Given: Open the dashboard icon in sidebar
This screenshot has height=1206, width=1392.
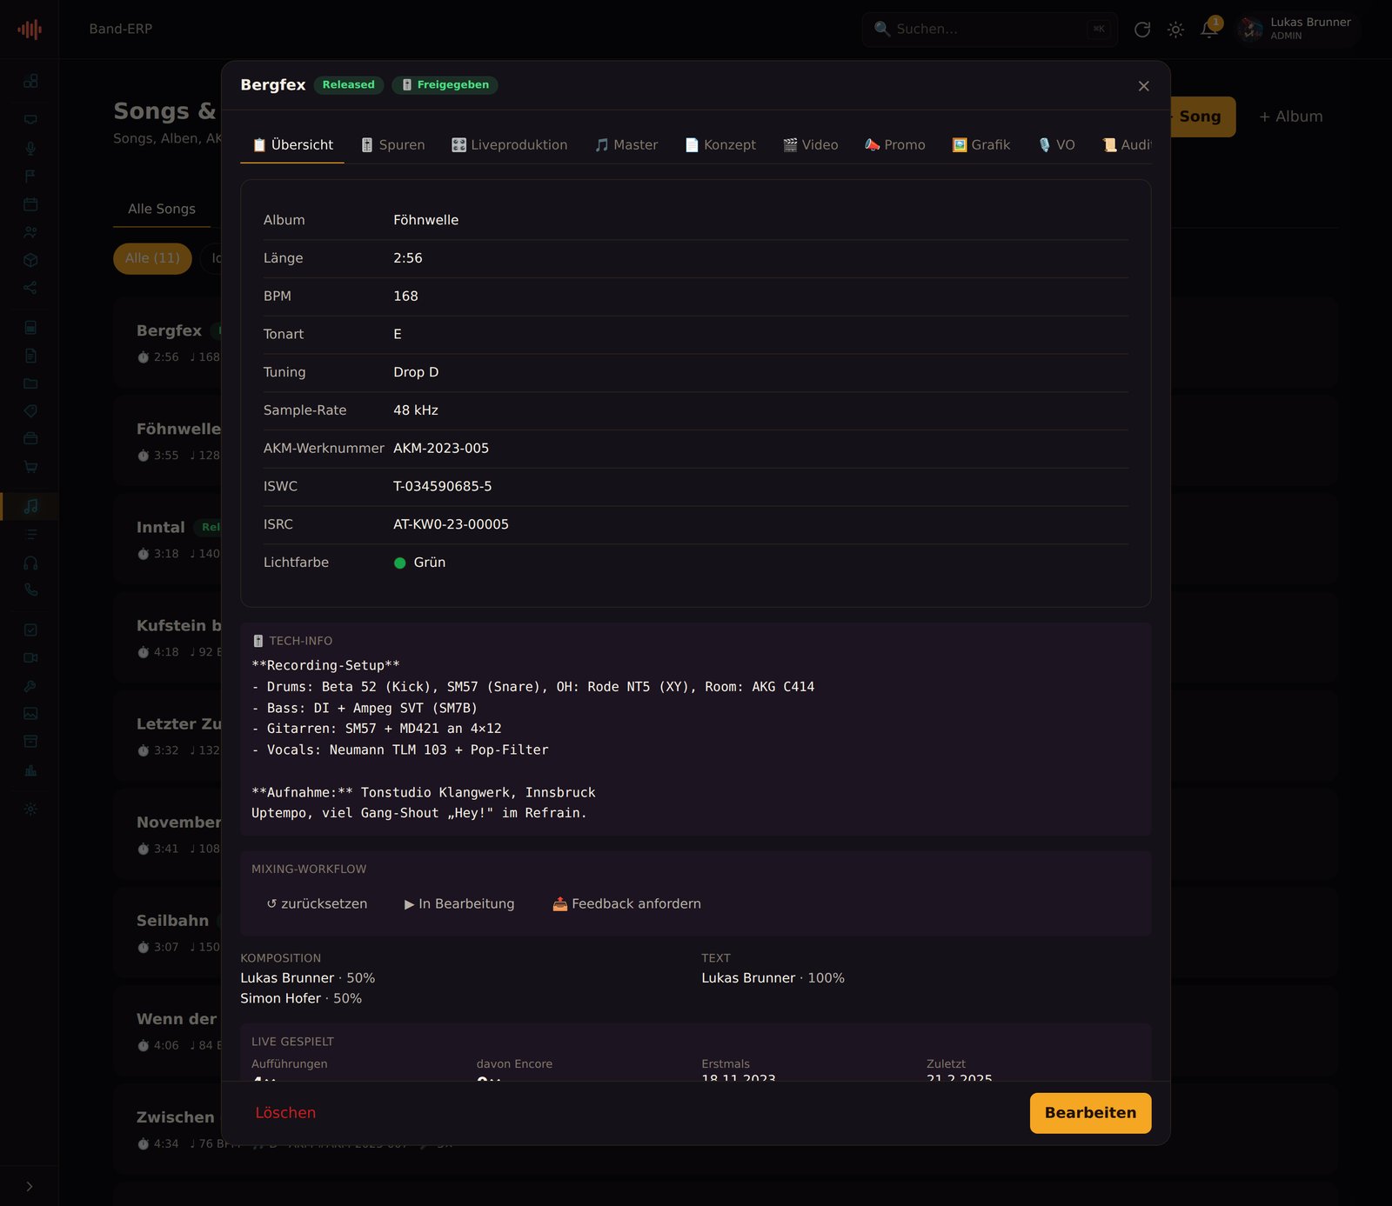Looking at the screenshot, I should 30,81.
